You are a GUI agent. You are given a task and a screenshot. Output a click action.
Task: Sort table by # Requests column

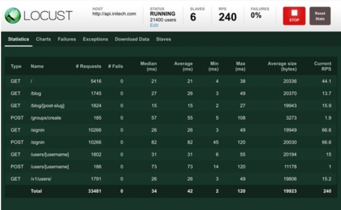[88, 67]
